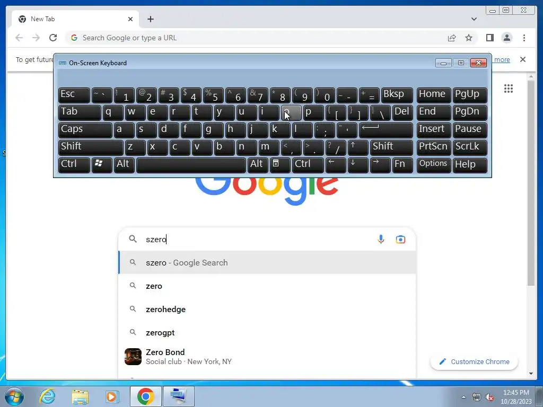543x407 pixels.
Task: Open Windows Media Player from taskbar
Action: pos(111,396)
